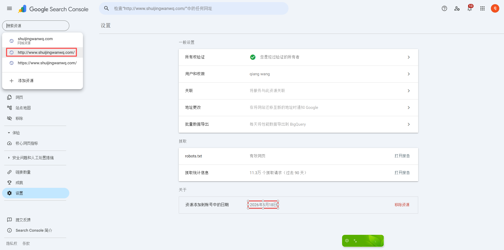504x250 pixels.
Task: Click 移除资源 red link
Action: coord(402,205)
